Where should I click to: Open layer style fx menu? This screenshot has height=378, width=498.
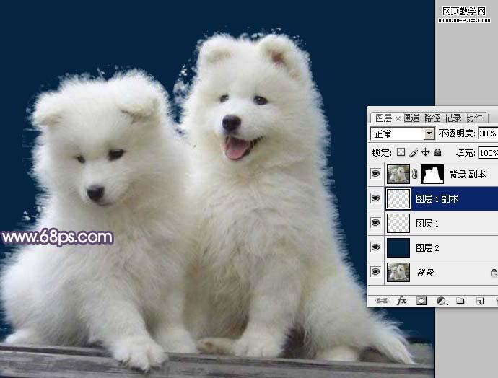pos(402,301)
